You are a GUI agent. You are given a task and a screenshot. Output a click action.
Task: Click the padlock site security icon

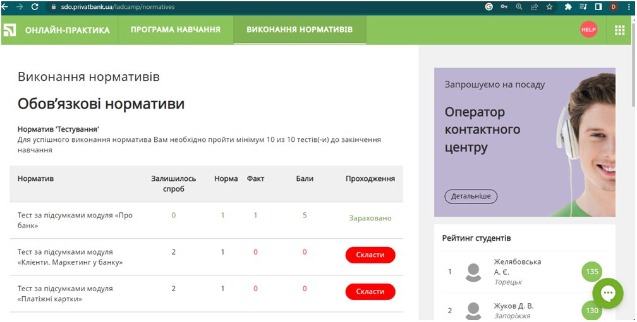click(x=53, y=7)
